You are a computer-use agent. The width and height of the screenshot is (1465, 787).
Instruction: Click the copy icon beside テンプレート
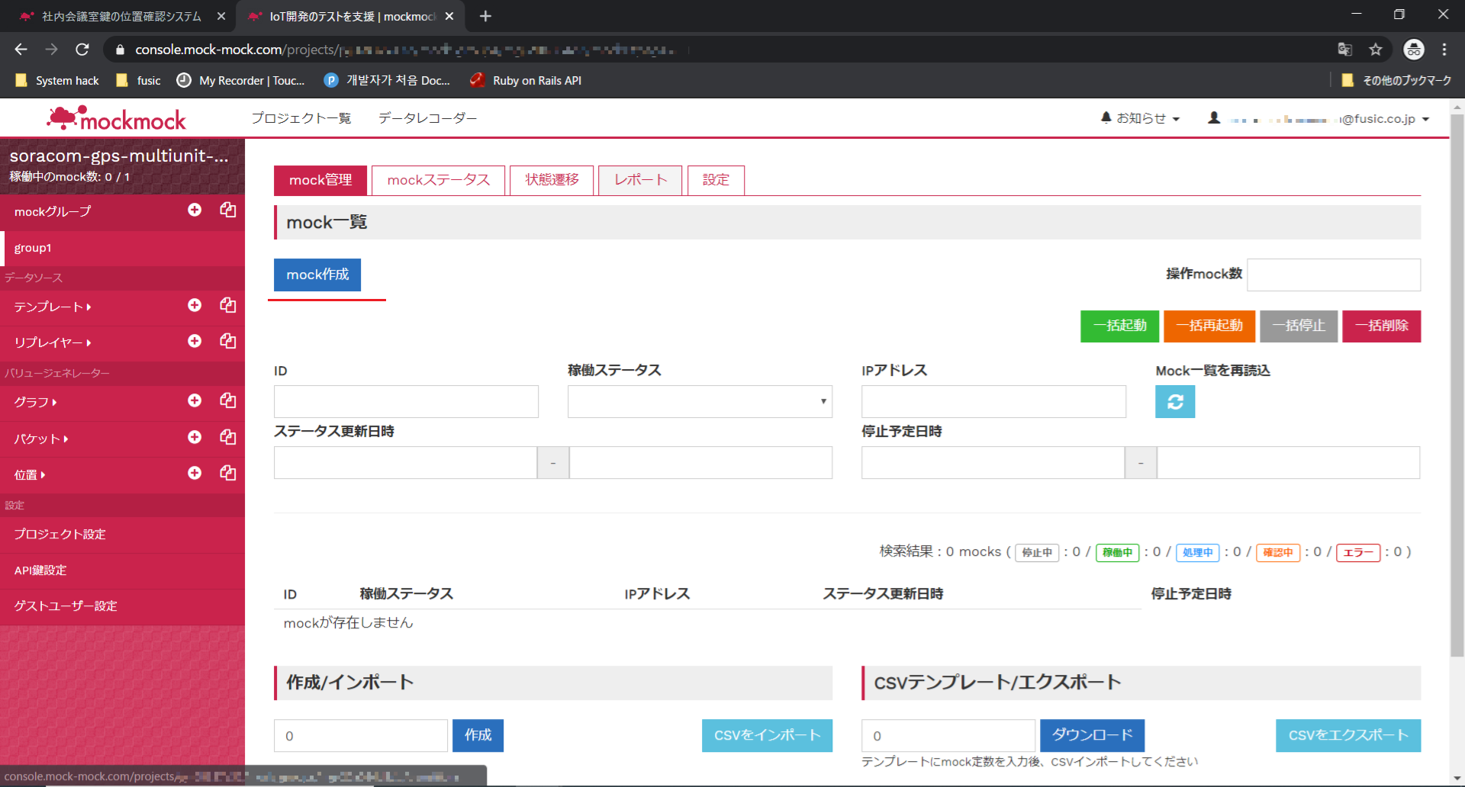(x=227, y=305)
